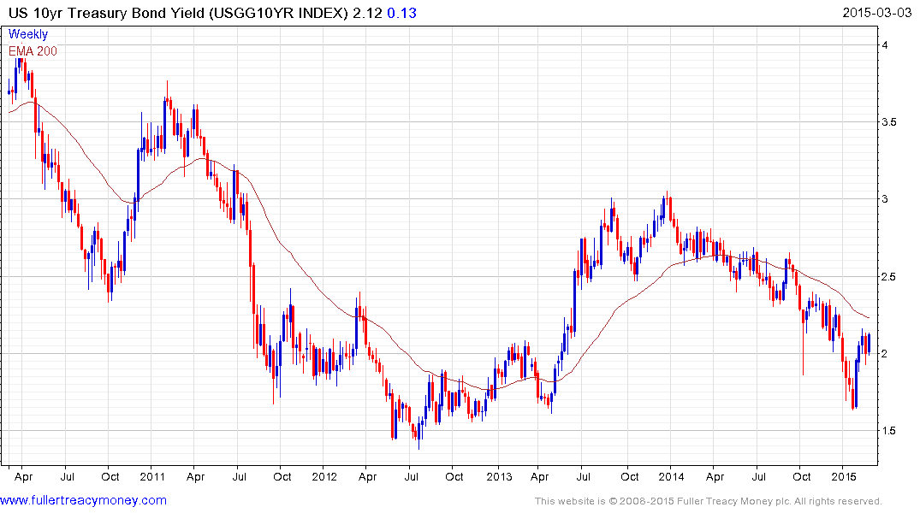Click the Fuller Treacy Money copyright notice
This screenshot has width=920, height=513.
coord(708,501)
